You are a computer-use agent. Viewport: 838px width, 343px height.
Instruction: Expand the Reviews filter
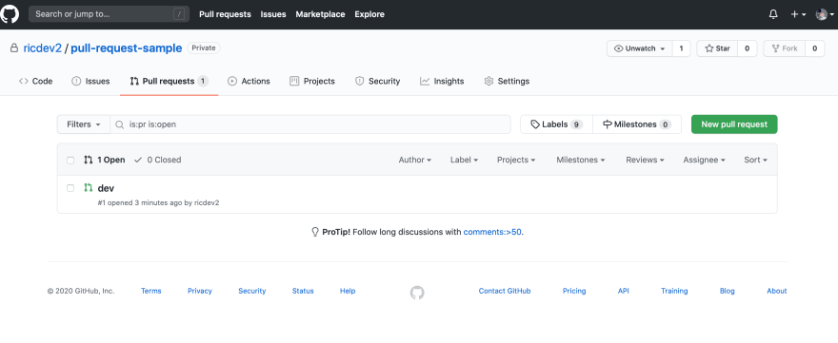[645, 160]
